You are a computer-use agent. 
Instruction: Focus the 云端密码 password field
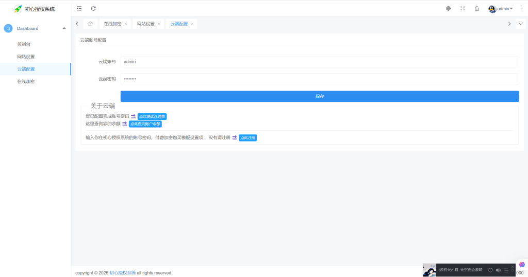320,79
